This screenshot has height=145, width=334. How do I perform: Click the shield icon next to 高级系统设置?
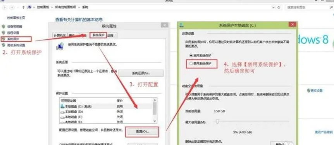(3, 45)
